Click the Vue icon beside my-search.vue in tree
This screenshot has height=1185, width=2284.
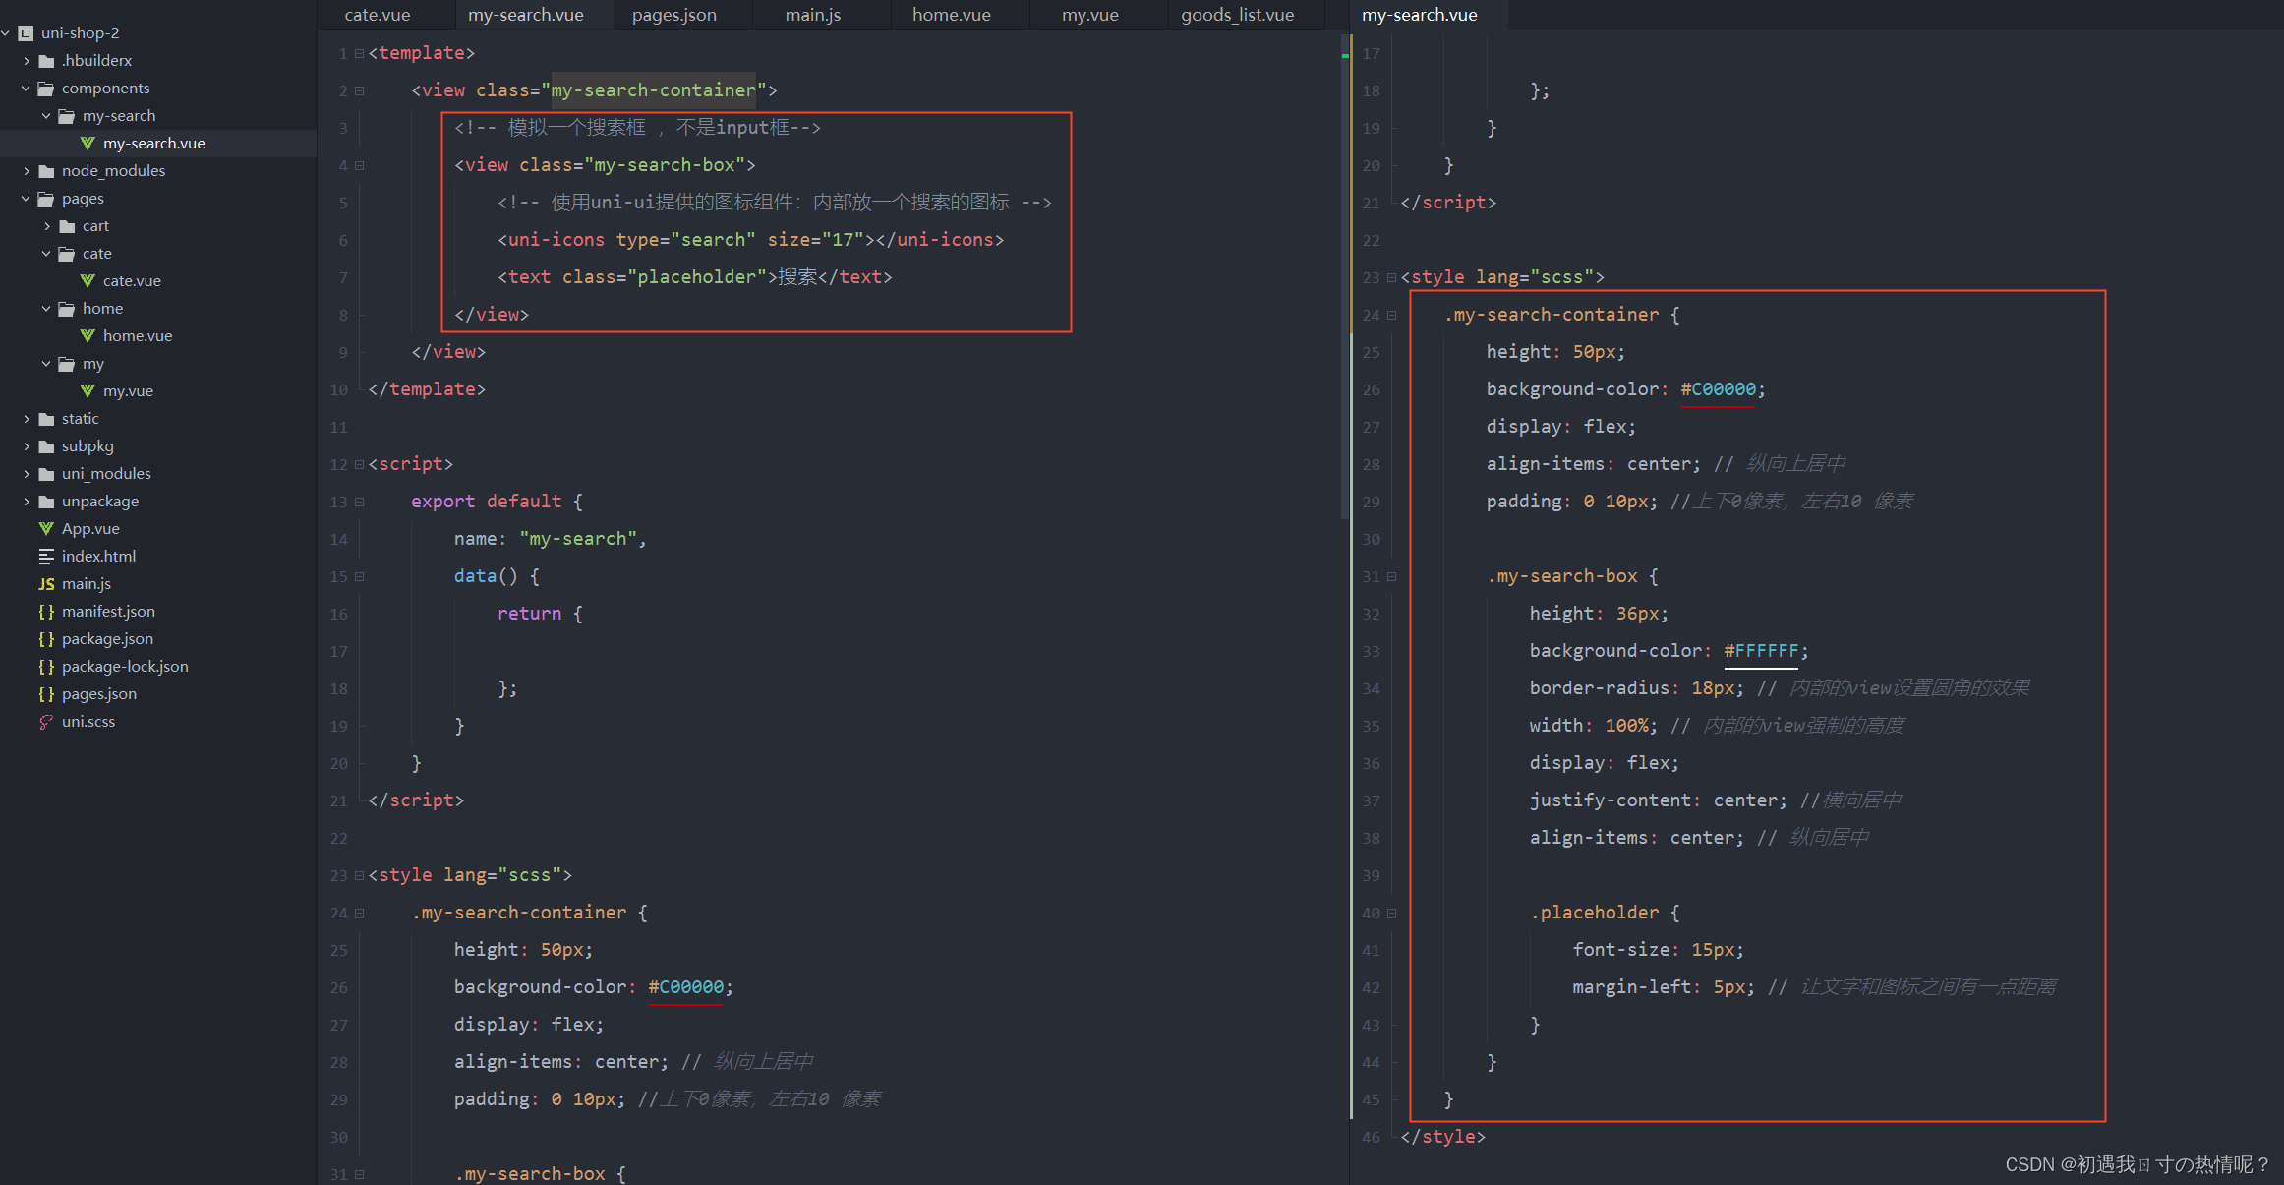[88, 143]
